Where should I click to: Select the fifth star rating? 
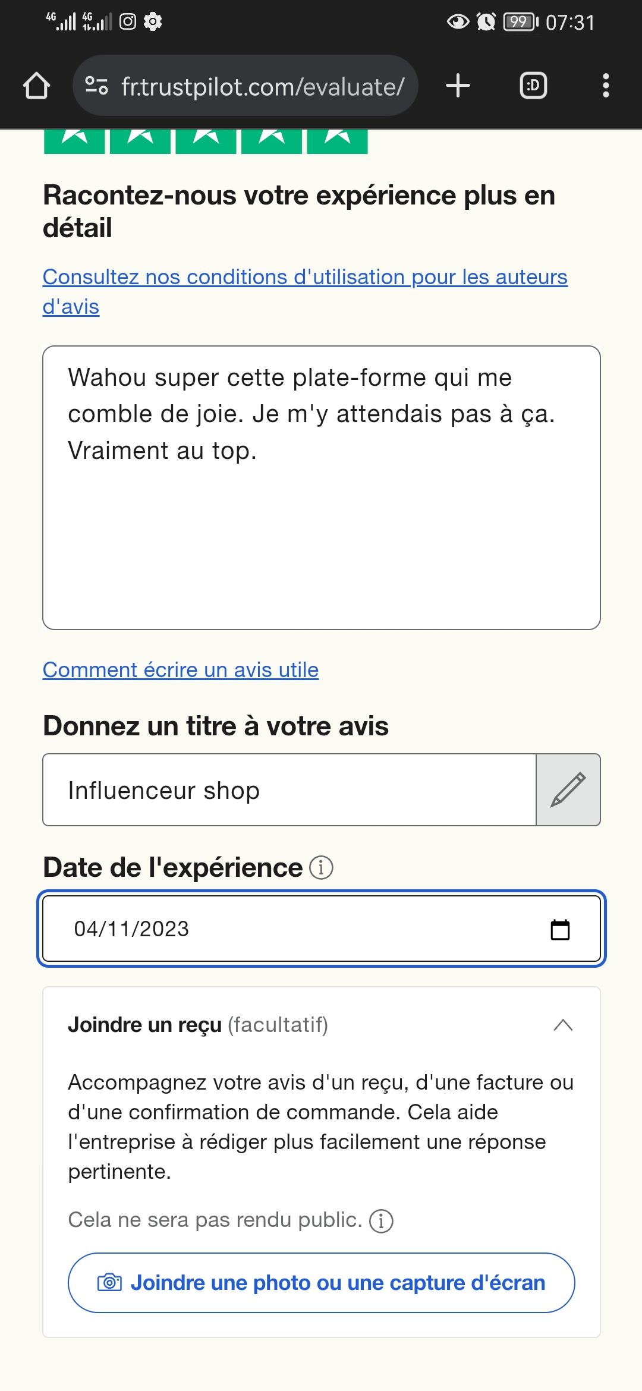coord(337,140)
